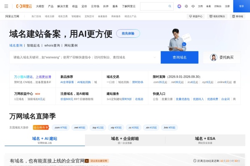
Task: Click the 查询域名 button
Action: pos(180,57)
